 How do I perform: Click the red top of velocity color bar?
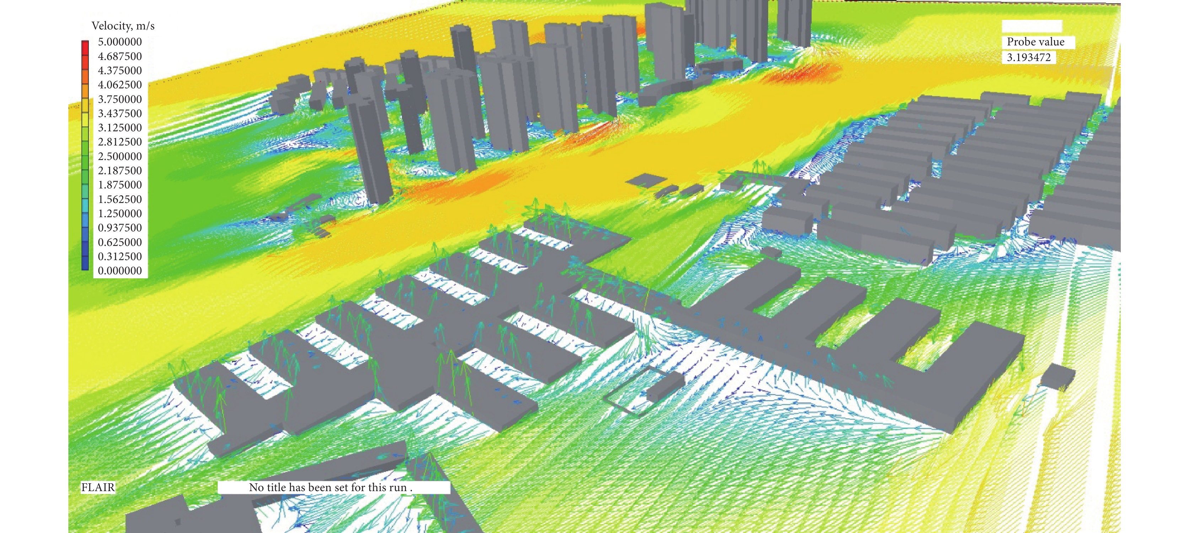click(85, 48)
